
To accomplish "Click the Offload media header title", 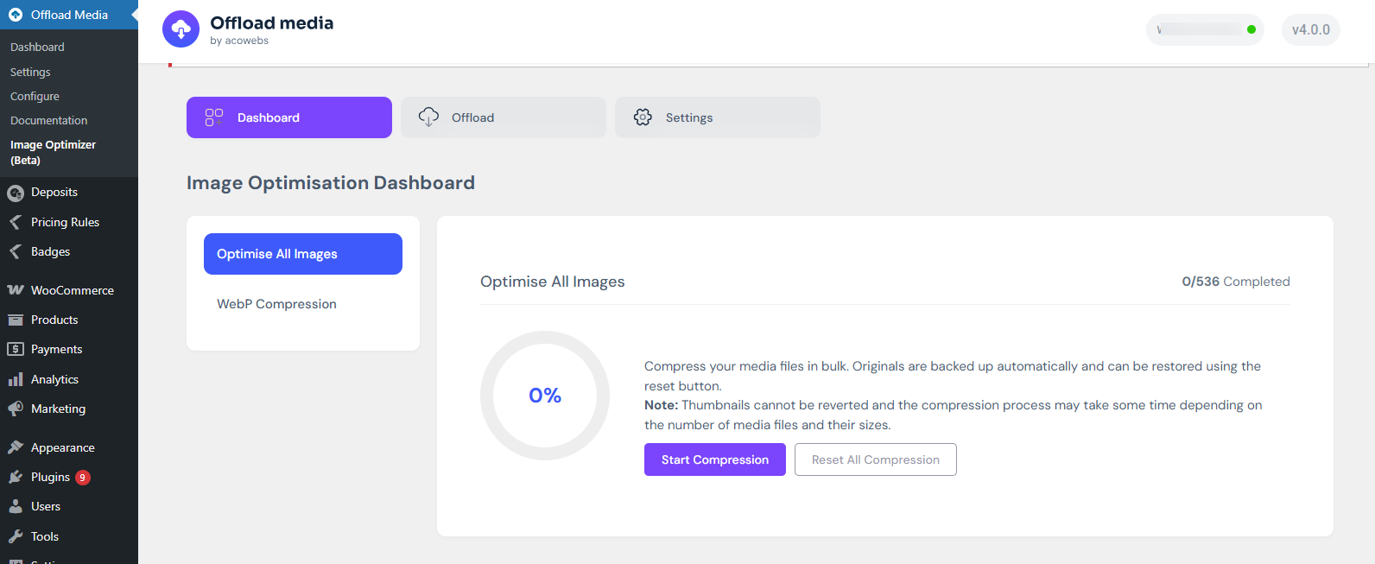I will pyautogui.click(x=272, y=22).
